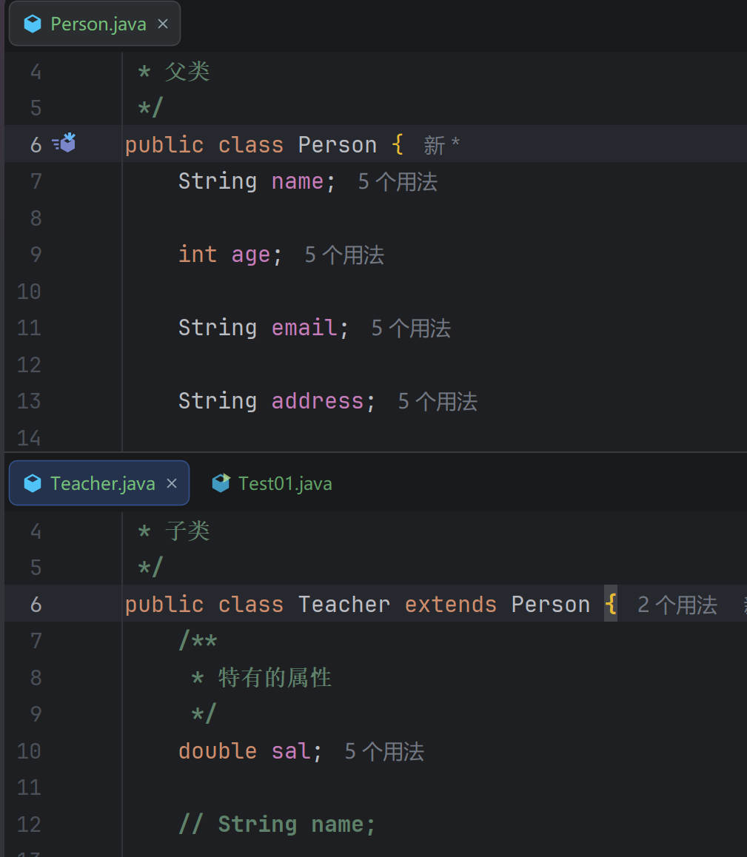Click the commented String name line

[277, 824]
